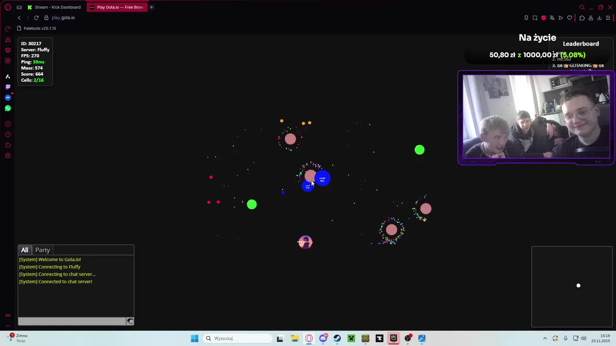Open the ad blocker shield icon
The width and height of the screenshot is (616, 346).
click(543, 18)
